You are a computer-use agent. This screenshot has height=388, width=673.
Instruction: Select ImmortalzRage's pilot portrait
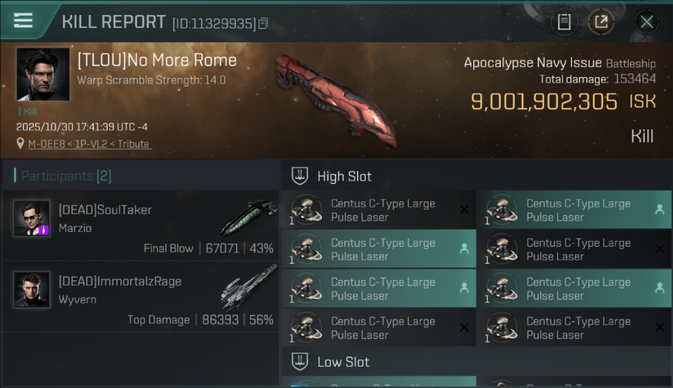[x=32, y=290]
